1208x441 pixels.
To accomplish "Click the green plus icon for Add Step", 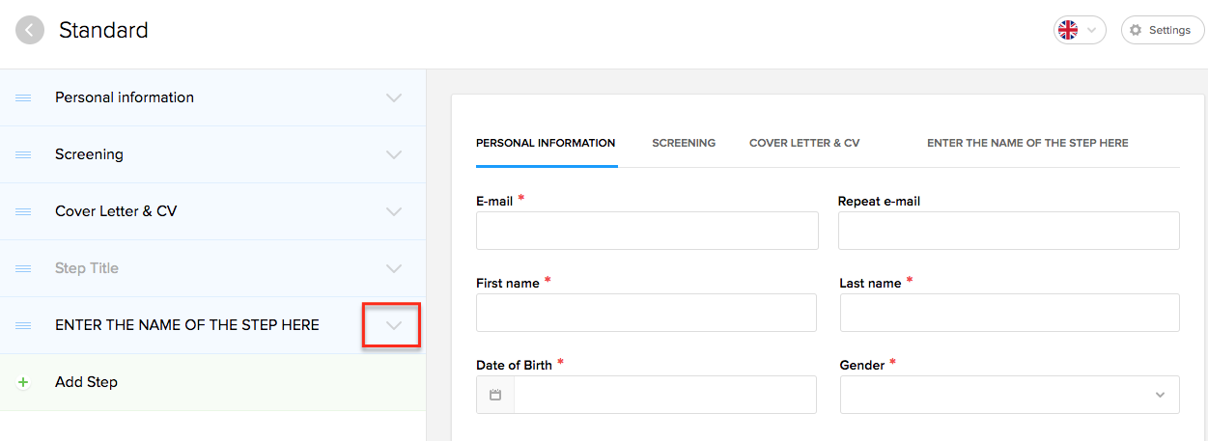I will coord(23,382).
